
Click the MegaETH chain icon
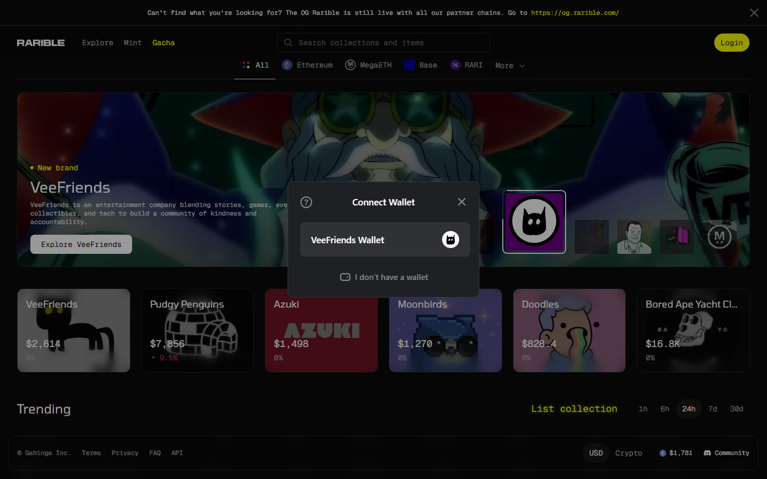click(350, 65)
